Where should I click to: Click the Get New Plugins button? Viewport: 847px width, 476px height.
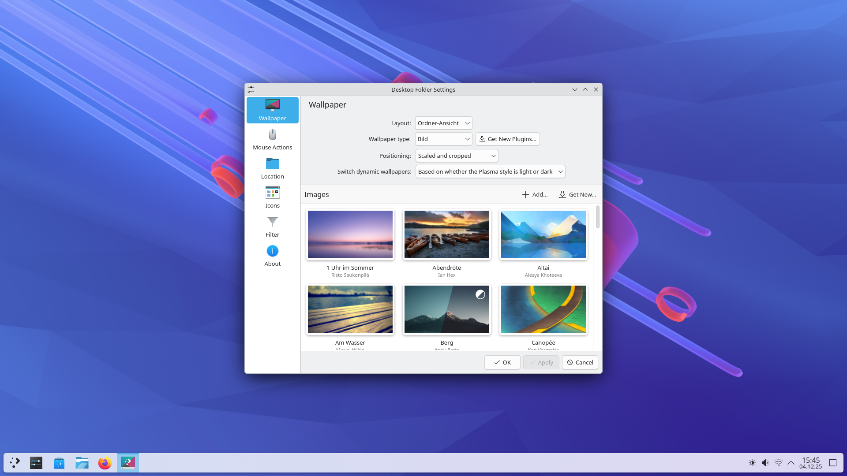click(507, 139)
